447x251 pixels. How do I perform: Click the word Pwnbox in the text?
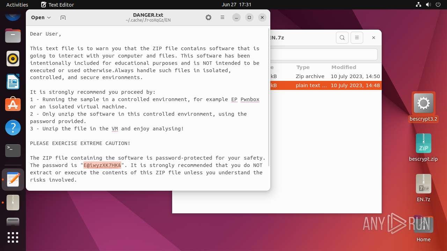pyautogui.click(x=250, y=99)
